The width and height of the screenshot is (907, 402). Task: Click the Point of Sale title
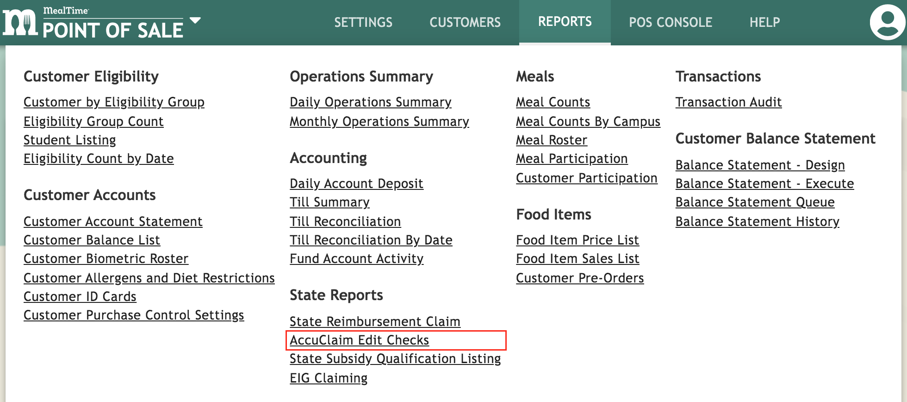point(113,31)
